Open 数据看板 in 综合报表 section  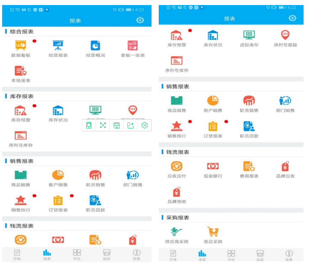[x=21, y=49]
